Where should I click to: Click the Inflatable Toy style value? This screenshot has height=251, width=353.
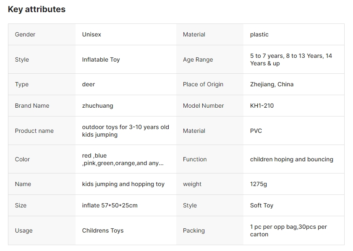(x=101, y=60)
